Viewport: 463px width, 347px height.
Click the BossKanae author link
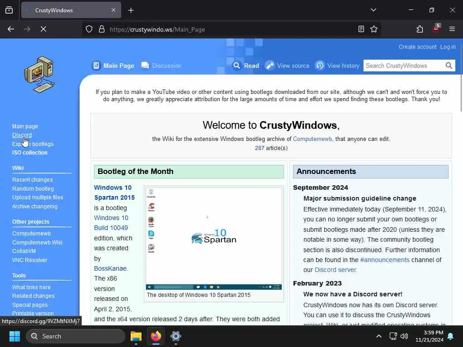click(110, 268)
